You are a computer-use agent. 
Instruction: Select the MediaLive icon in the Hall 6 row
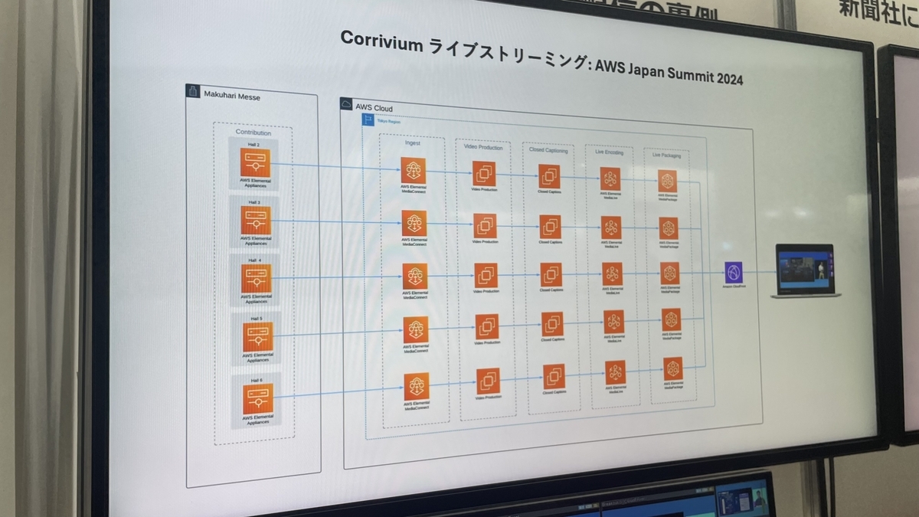616,372
